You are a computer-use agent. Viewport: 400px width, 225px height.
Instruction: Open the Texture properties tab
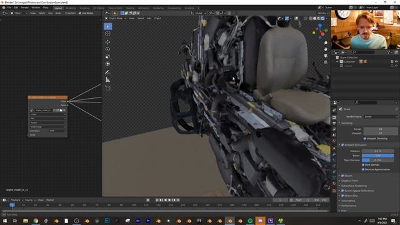coord(334,190)
